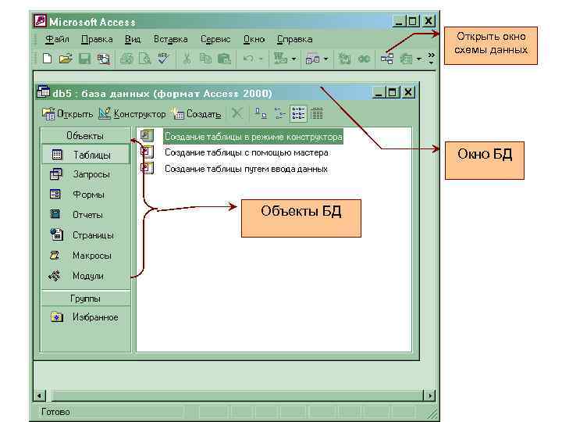Open the Undo history dropdown arrow

(261, 59)
